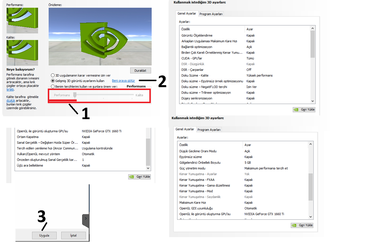The height and width of the screenshot is (252, 366).
Task: Select grayed "Kenar Yumuşatma - Saydamlık" row
Action: coord(243,197)
